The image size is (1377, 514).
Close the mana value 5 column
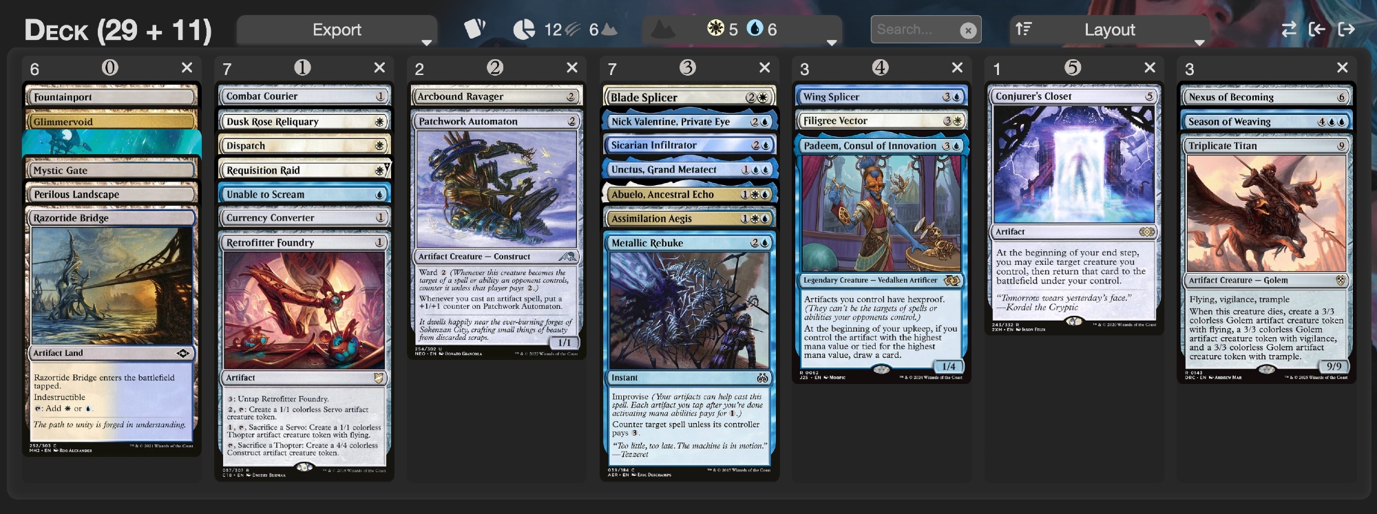click(1149, 67)
